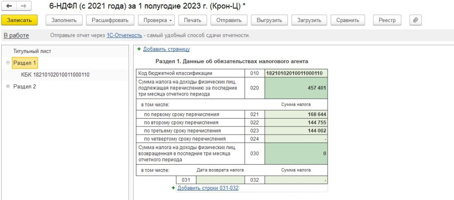Click the Печать button

pyautogui.click(x=192, y=20)
